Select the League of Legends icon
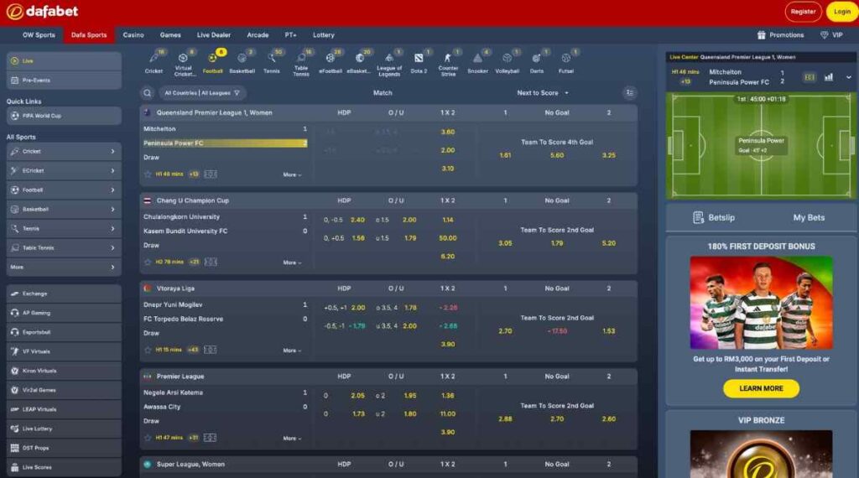This screenshot has height=478, width=859. click(x=389, y=63)
